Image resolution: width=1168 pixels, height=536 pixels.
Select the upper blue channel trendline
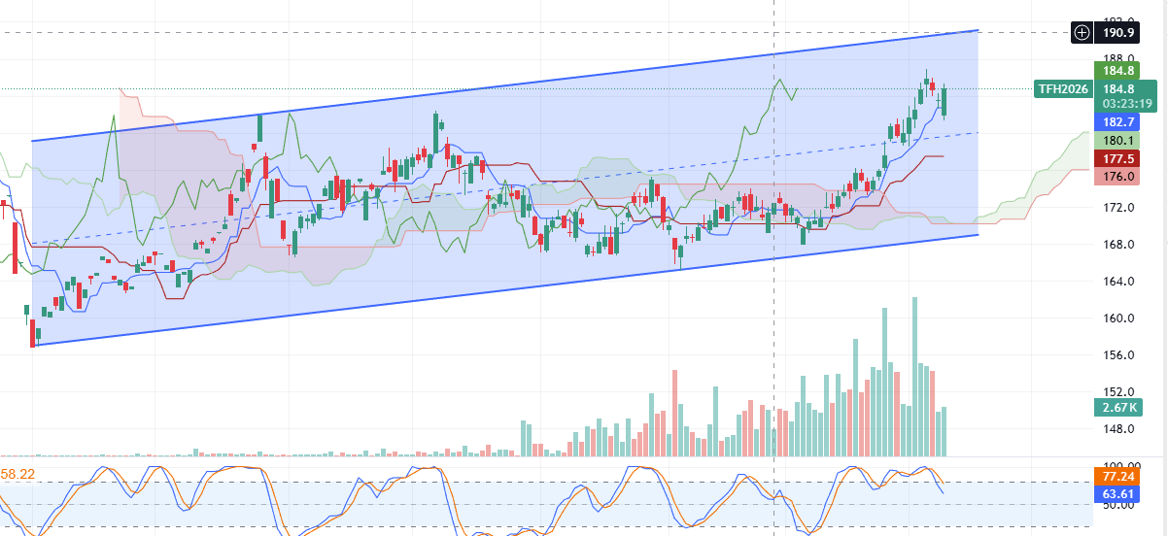click(x=486, y=90)
